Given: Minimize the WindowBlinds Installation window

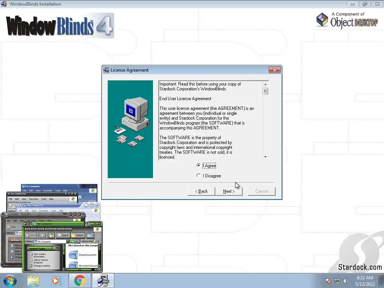Looking at the screenshot, I should pyautogui.click(x=352, y=4).
